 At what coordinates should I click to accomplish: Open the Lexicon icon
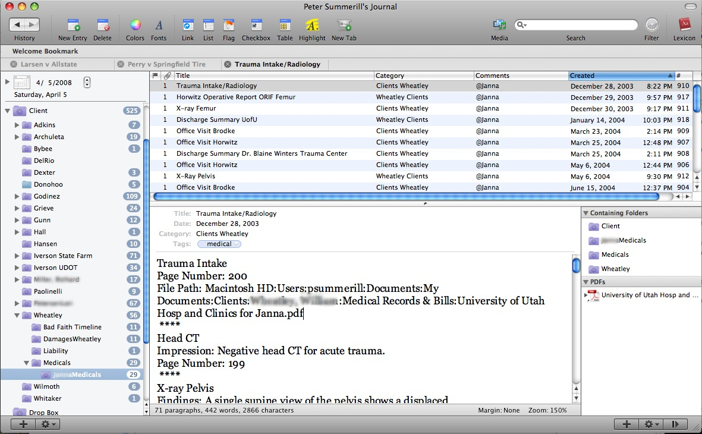click(x=684, y=25)
